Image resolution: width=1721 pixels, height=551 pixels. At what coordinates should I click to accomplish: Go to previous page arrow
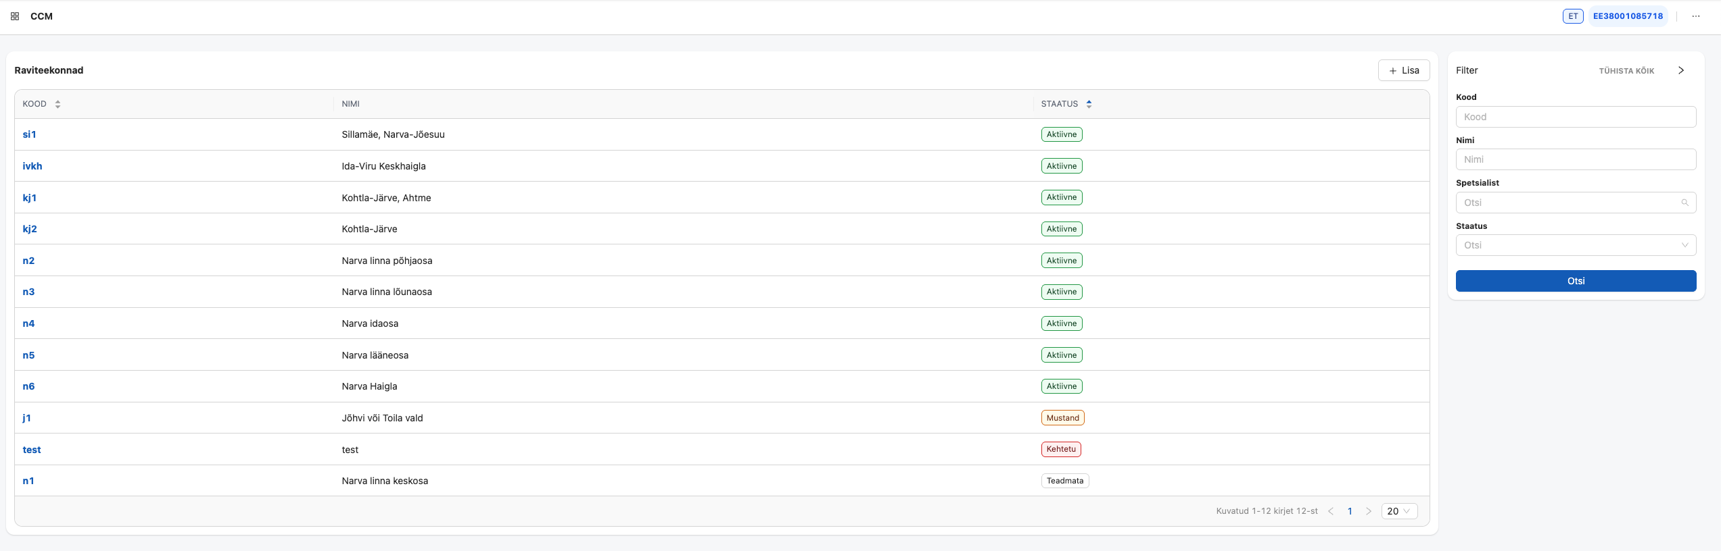(1331, 511)
